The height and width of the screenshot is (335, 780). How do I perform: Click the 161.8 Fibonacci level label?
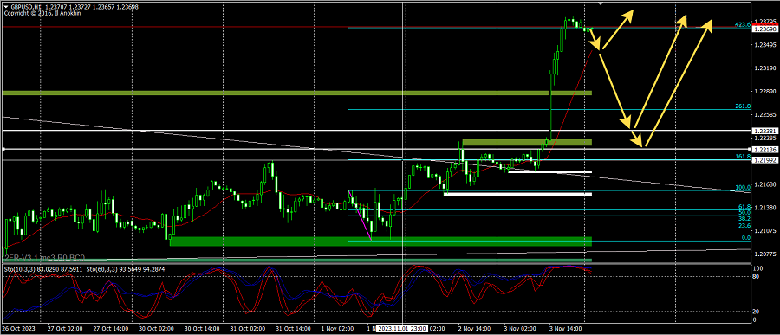point(743,157)
